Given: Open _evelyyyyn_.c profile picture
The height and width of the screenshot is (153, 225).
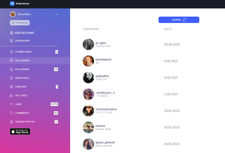Looking at the screenshot, I should [x=88, y=94].
